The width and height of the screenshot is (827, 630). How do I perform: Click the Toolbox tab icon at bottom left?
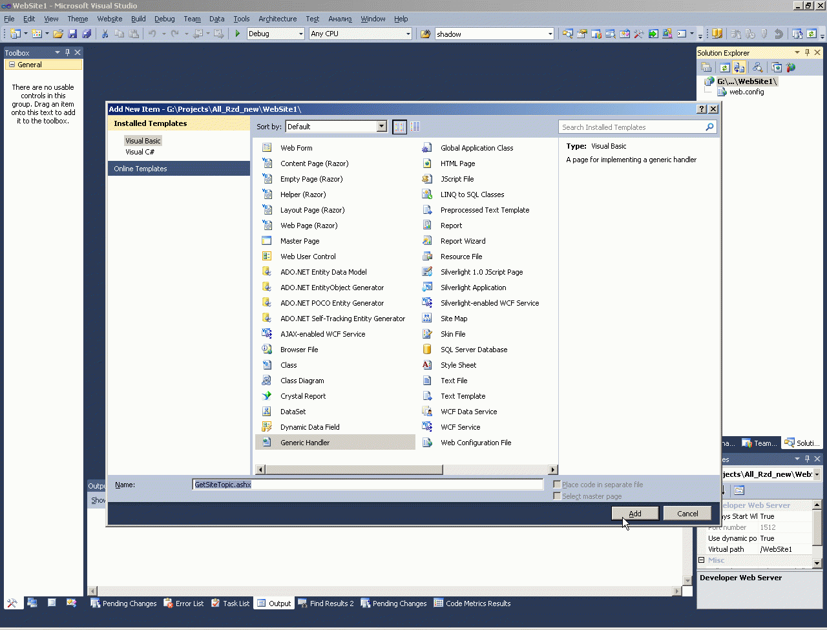(x=12, y=603)
